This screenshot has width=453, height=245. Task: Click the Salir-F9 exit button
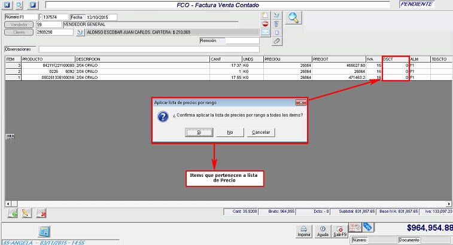339,231
